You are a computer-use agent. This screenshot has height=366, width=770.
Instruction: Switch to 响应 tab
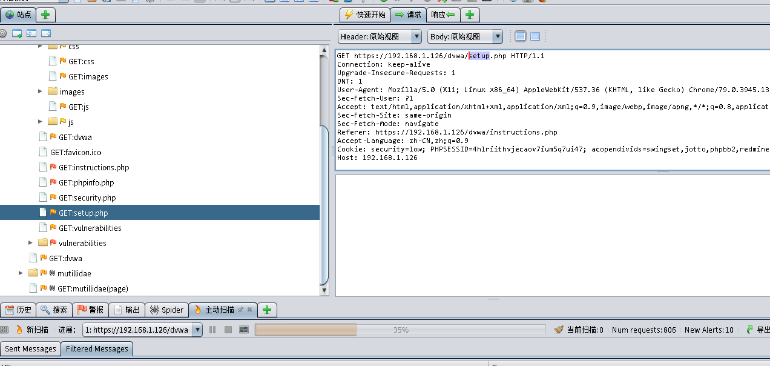click(443, 15)
